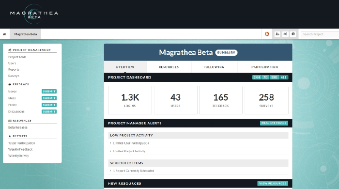Submit a new Issue from sidebar

point(49,92)
